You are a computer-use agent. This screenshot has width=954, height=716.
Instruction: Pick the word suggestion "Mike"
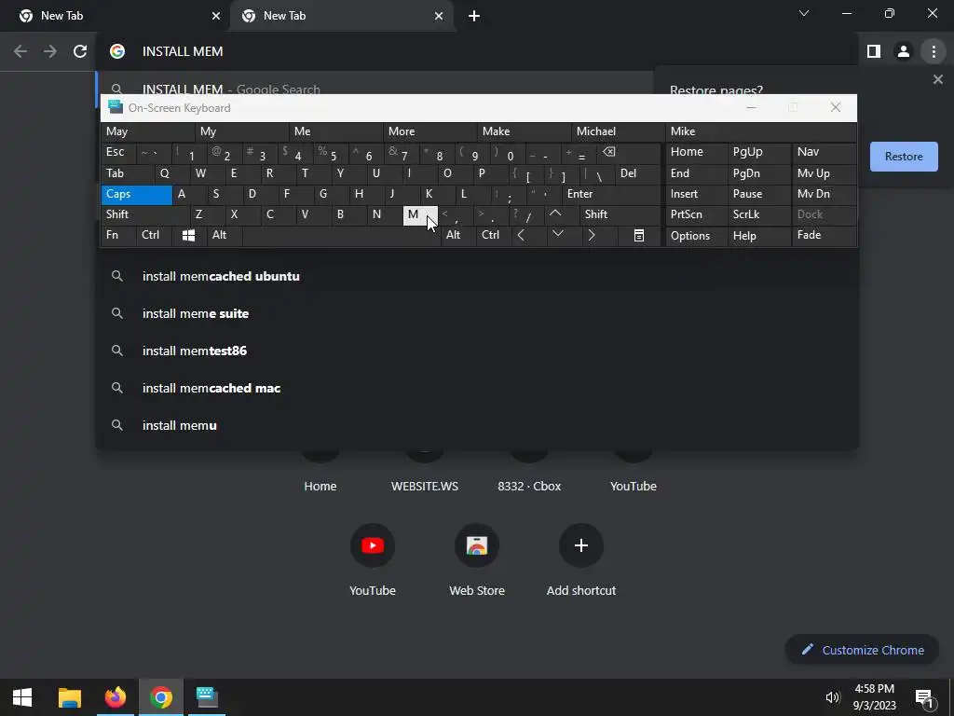(x=760, y=131)
